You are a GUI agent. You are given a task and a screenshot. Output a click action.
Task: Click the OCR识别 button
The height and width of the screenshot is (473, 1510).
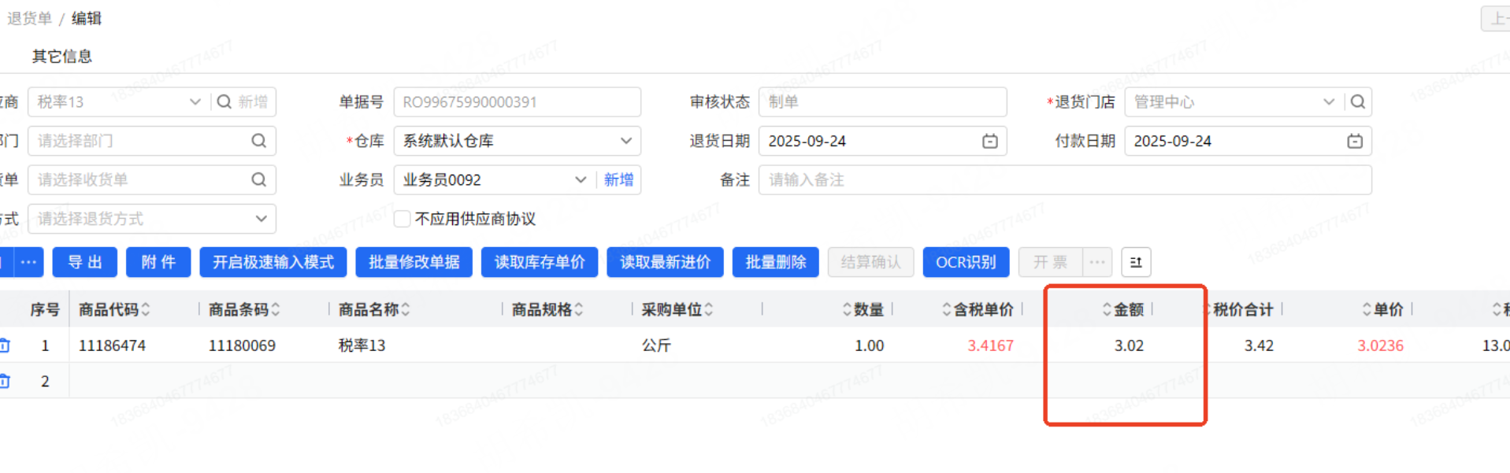click(x=966, y=262)
